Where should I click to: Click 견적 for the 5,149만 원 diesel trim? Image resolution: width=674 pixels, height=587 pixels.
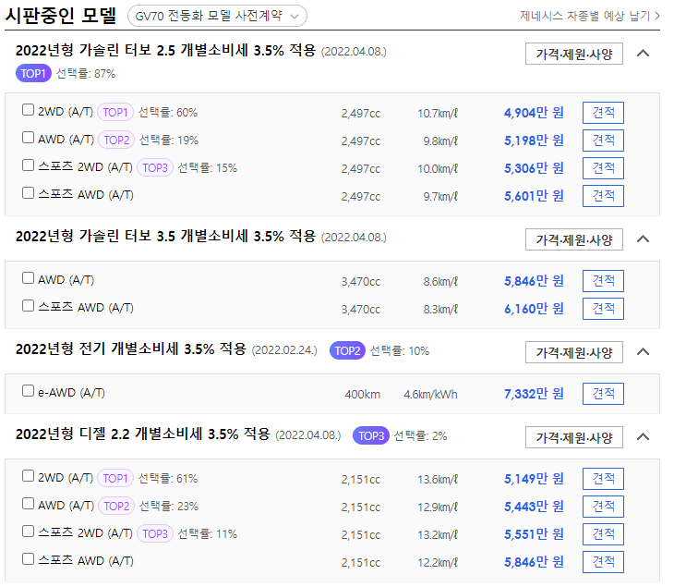coord(603,479)
